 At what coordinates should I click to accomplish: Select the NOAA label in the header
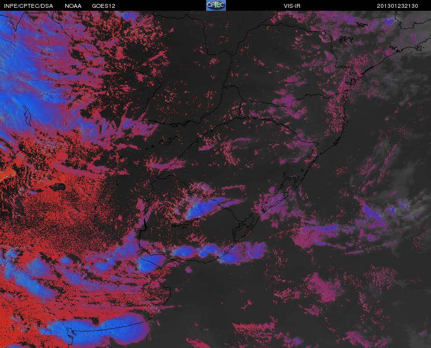pyautogui.click(x=73, y=6)
